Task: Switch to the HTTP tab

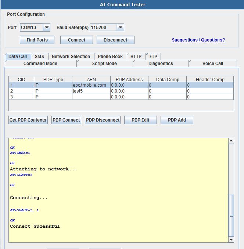Action: [136, 57]
